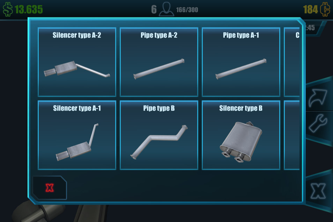Tap the green dollar money icon

(x=8, y=9)
